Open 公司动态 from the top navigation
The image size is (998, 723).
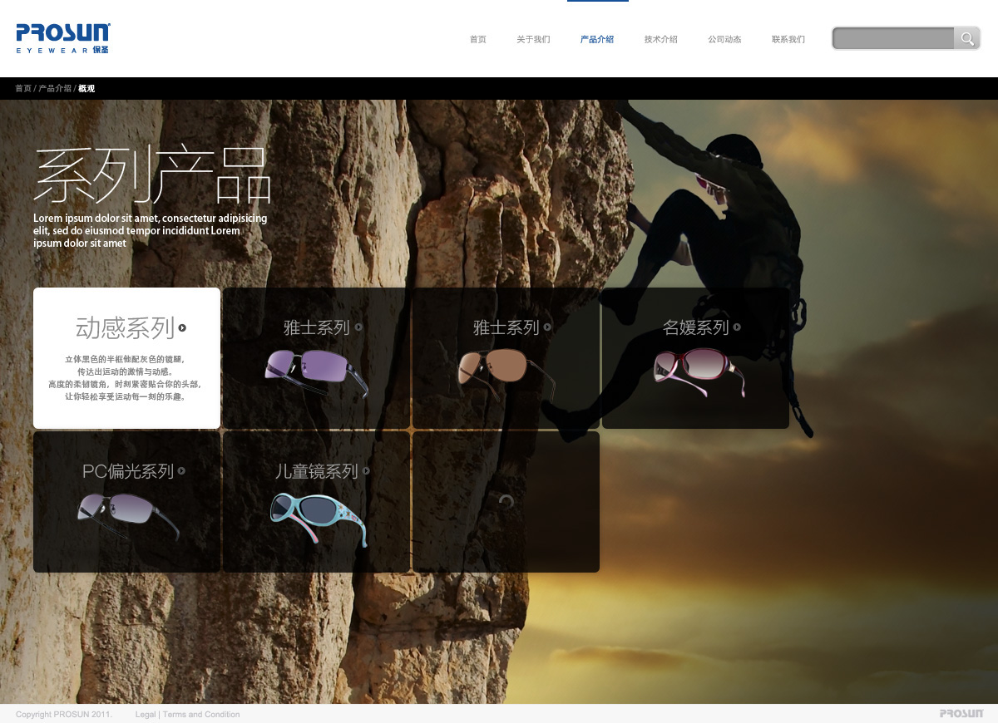[x=724, y=40]
